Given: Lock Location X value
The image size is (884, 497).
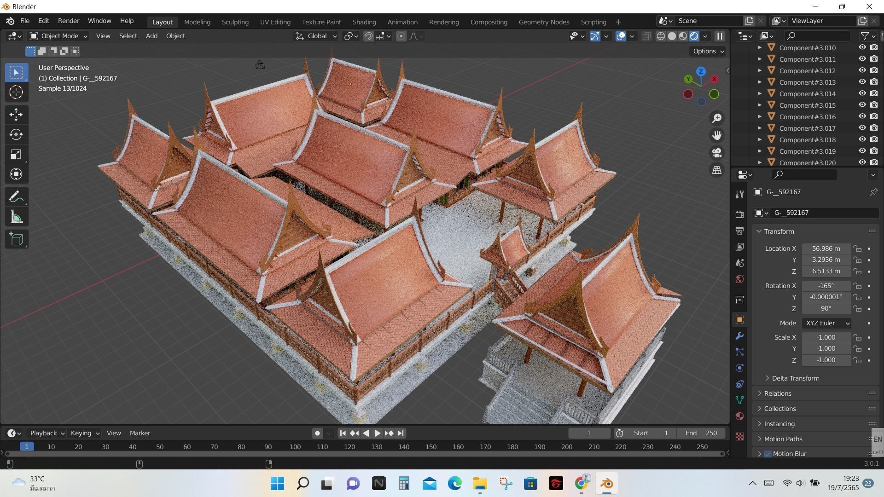Looking at the screenshot, I should pos(857,248).
